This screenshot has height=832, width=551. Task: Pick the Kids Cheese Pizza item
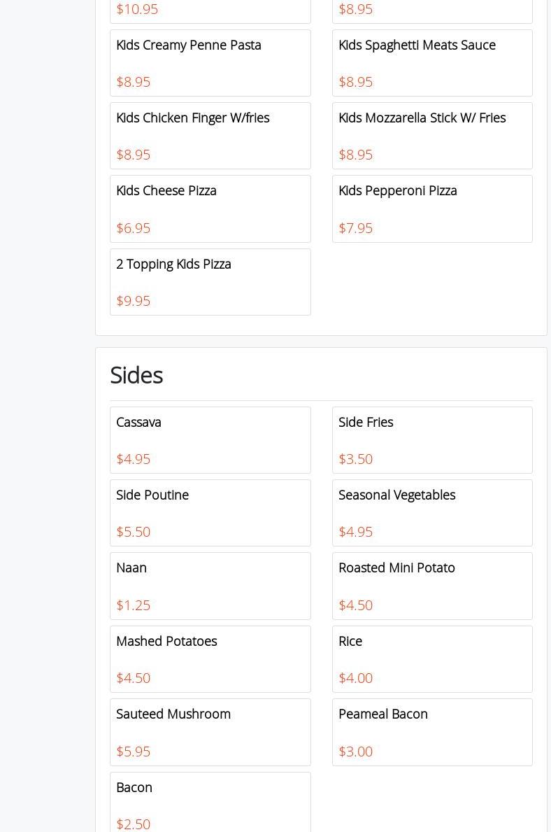point(210,209)
